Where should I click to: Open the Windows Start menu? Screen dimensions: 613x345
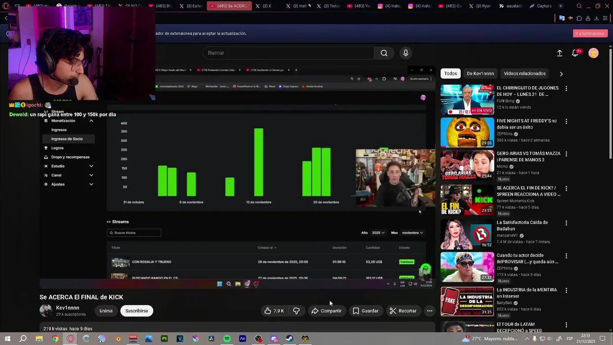tap(7, 339)
